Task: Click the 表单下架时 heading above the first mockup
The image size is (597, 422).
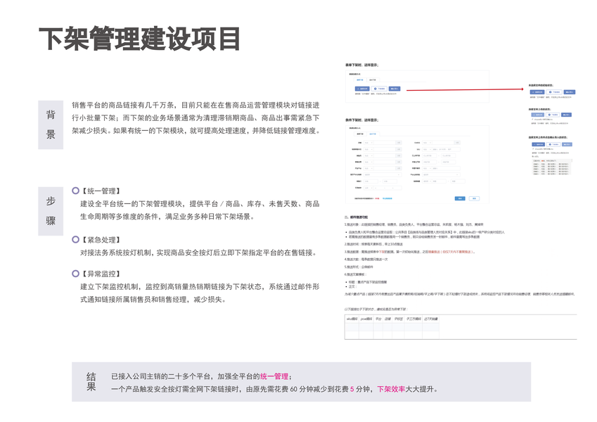Action: coord(361,65)
